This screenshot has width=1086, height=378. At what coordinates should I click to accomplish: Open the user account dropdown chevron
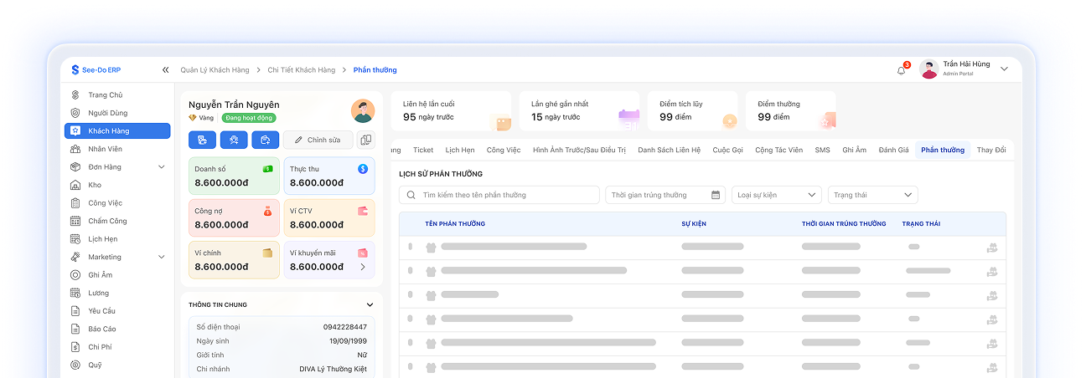coord(1005,69)
